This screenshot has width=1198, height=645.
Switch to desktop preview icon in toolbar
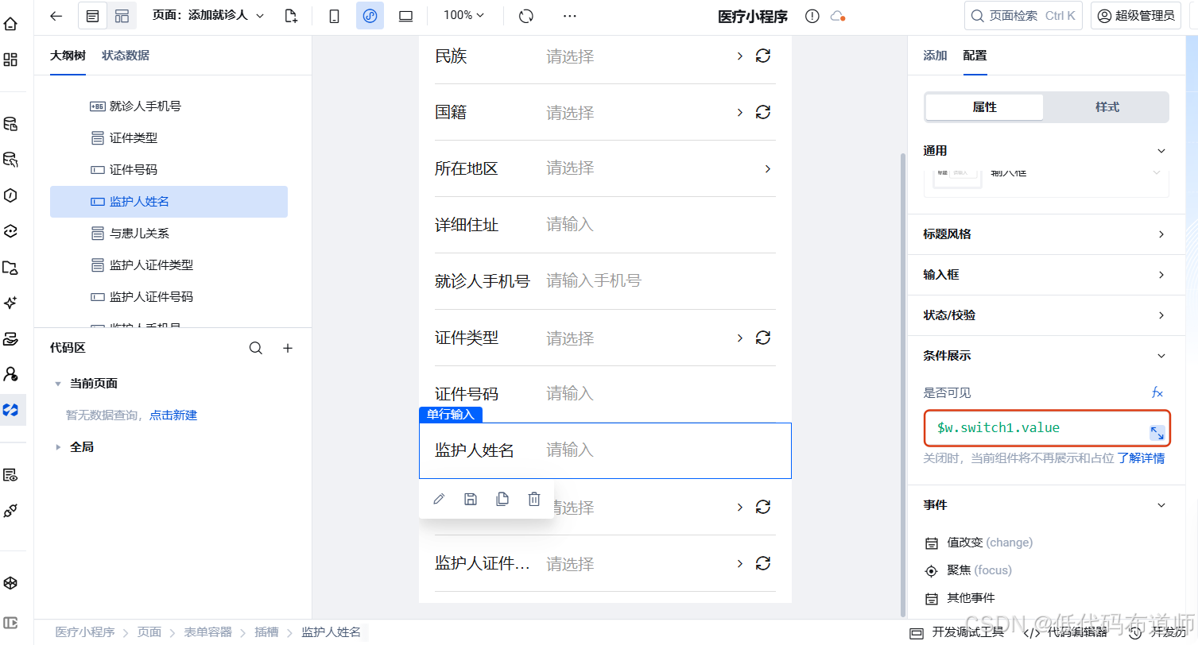[405, 15]
